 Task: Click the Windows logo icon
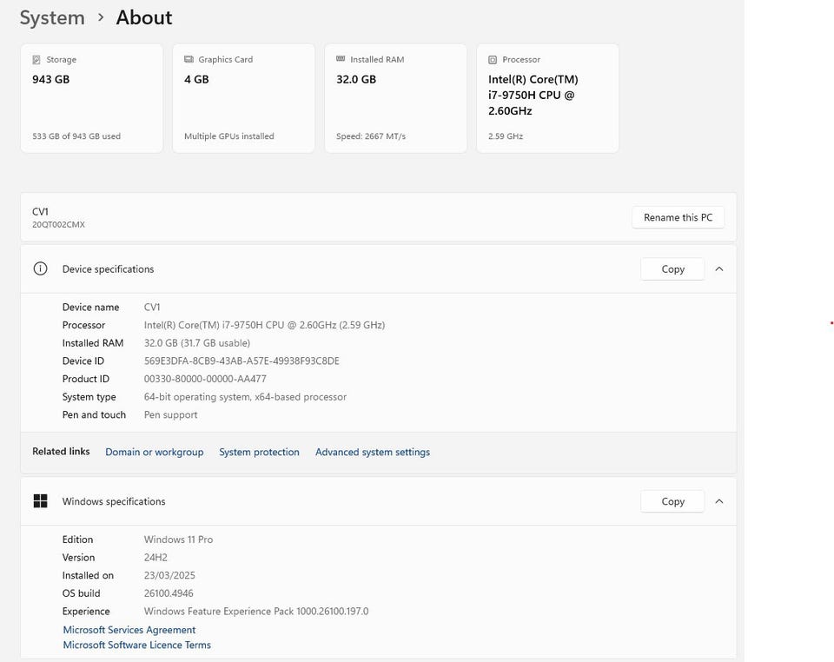point(40,501)
